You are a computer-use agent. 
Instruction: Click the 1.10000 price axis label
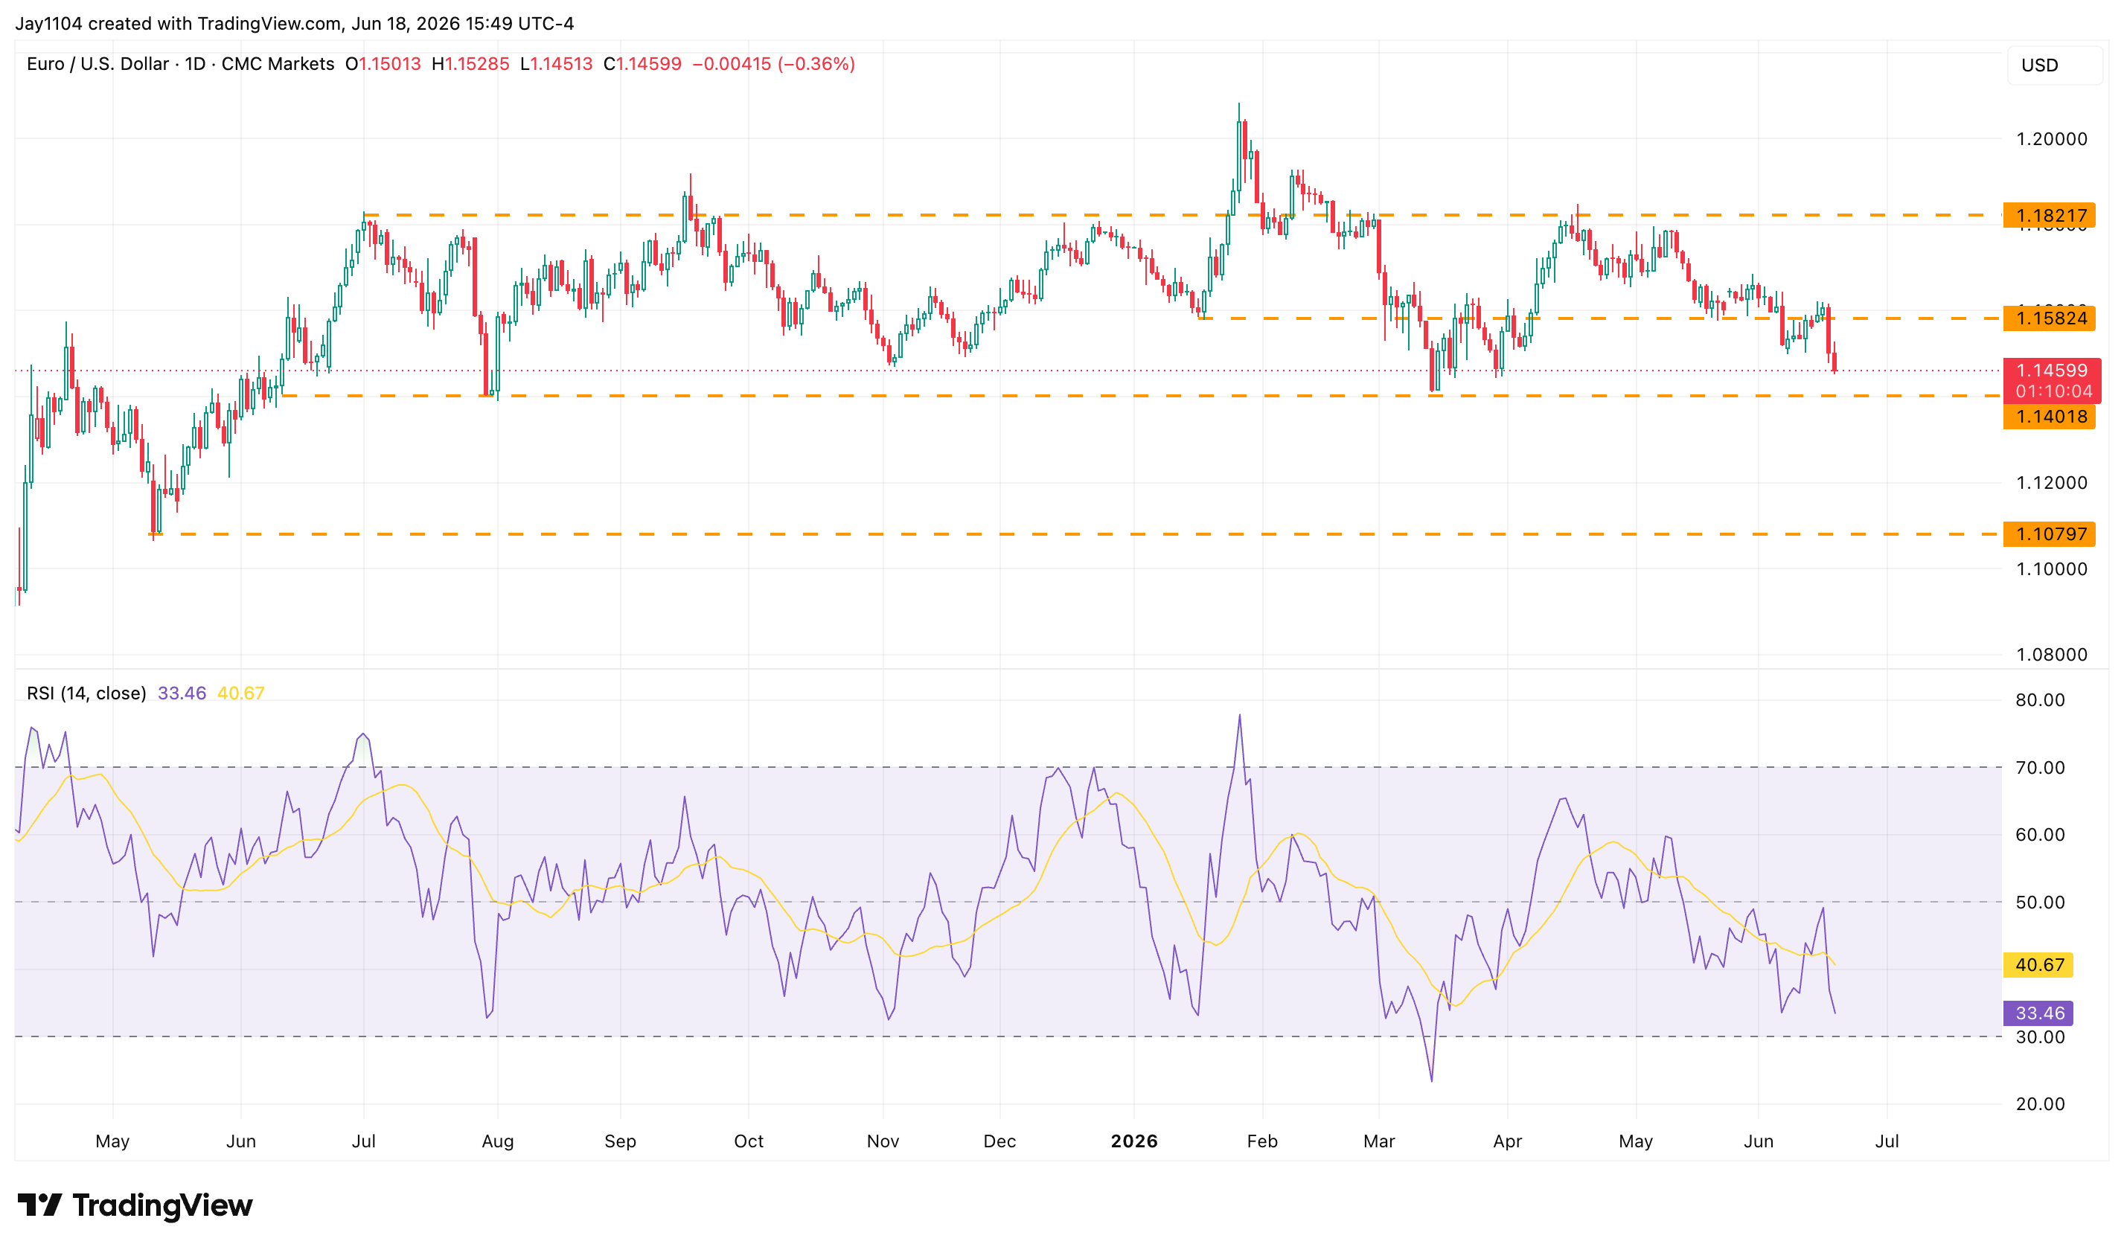2052,569
